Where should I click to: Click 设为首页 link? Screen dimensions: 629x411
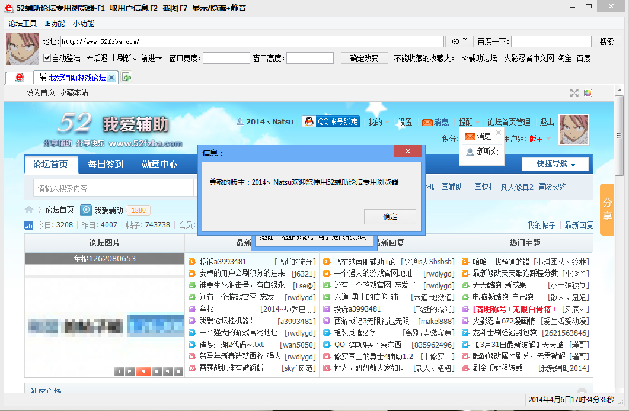(40, 93)
